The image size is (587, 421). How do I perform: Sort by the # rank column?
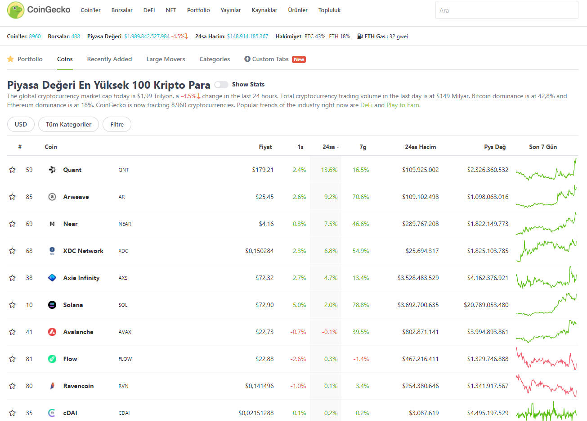click(x=20, y=147)
